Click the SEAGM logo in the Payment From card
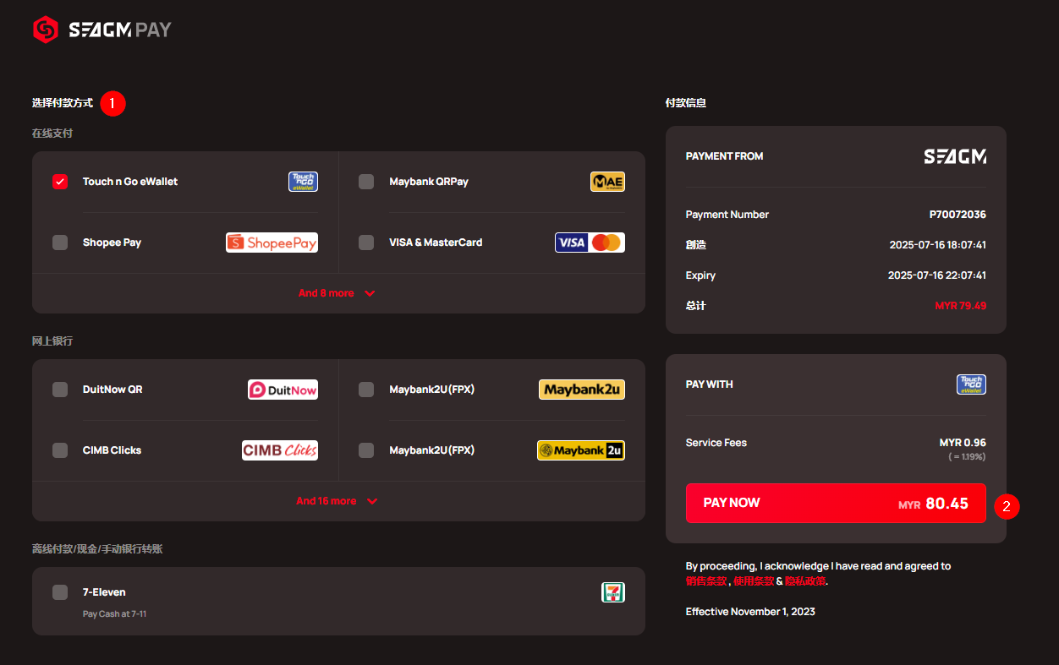1059x665 pixels. point(955,156)
